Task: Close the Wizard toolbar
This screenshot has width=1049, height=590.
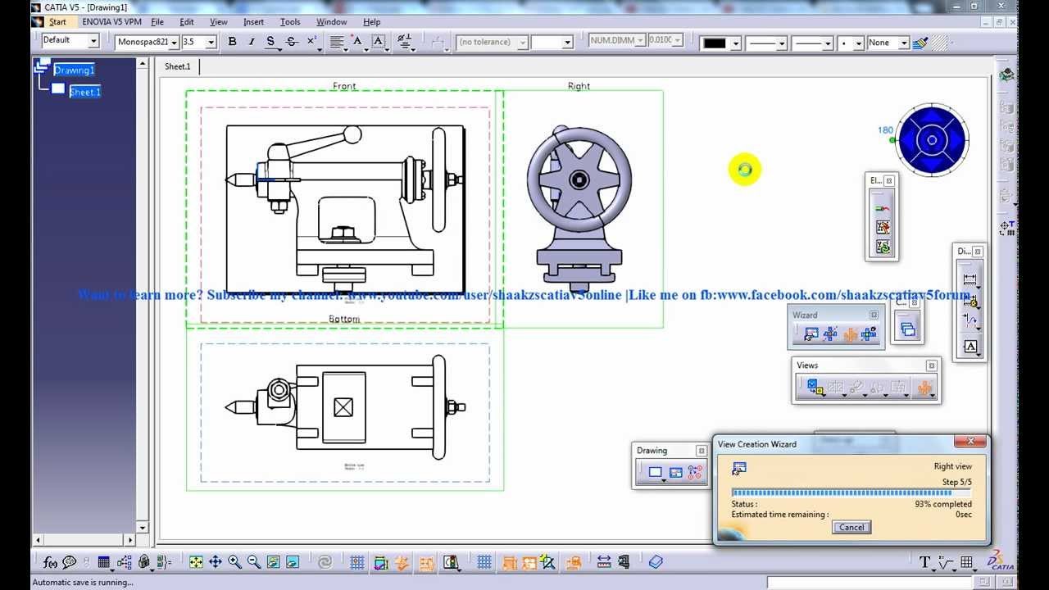Action: [x=874, y=315]
